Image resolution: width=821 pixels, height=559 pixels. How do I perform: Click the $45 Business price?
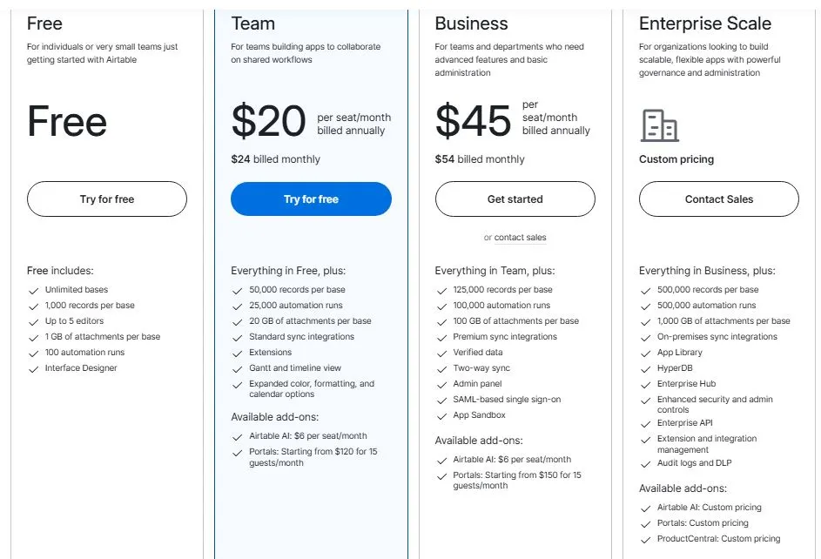pos(473,121)
